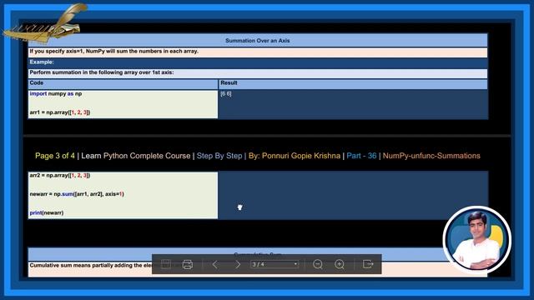
Task: Open the 3 / 4 page selector dropdown
Action: click(275, 264)
